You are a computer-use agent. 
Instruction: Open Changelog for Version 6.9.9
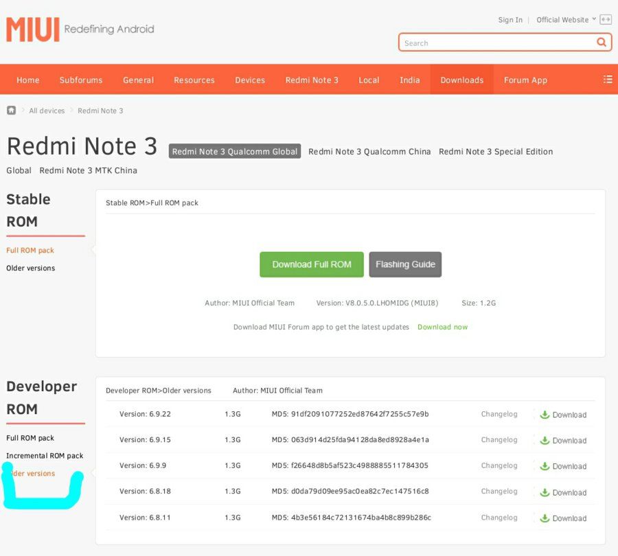pos(499,465)
